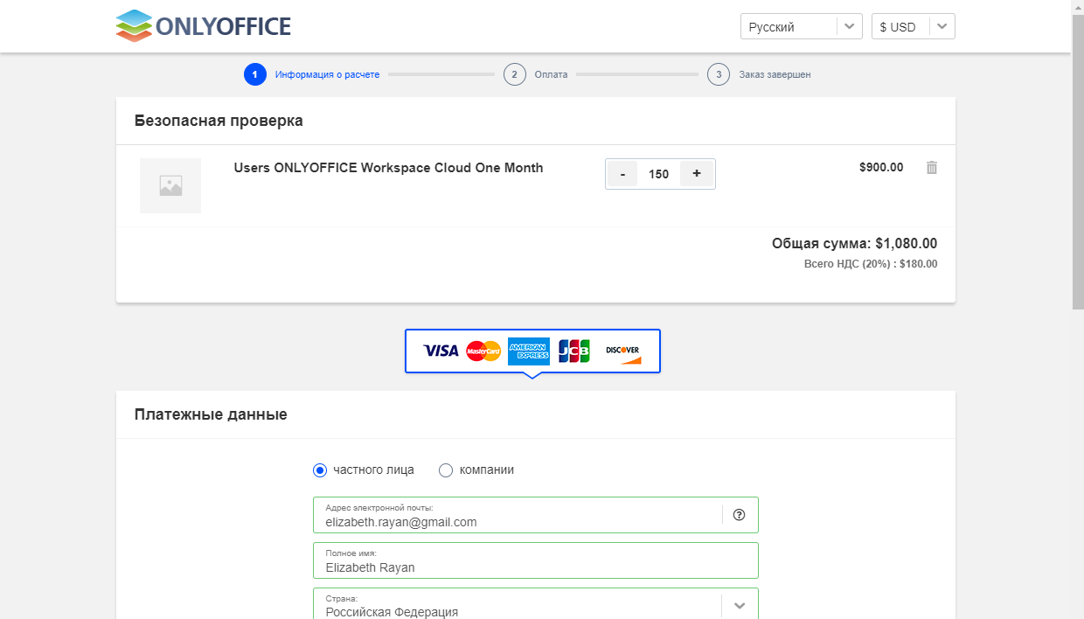Open the $ USD currency dropdown
This screenshot has width=1084, height=619.
coord(914,26)
